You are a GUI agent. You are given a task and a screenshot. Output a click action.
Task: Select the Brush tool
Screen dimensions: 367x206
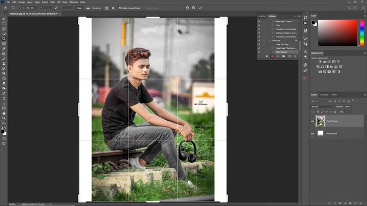click(4, 58)
